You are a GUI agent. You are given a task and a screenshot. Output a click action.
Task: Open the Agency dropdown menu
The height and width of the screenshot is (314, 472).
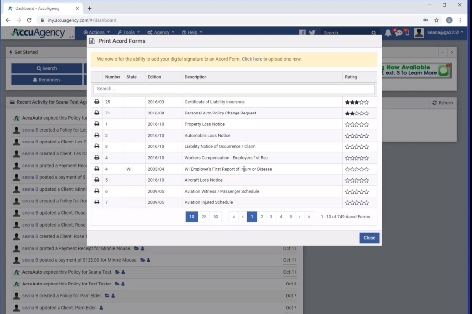click(x=160, y=32)
